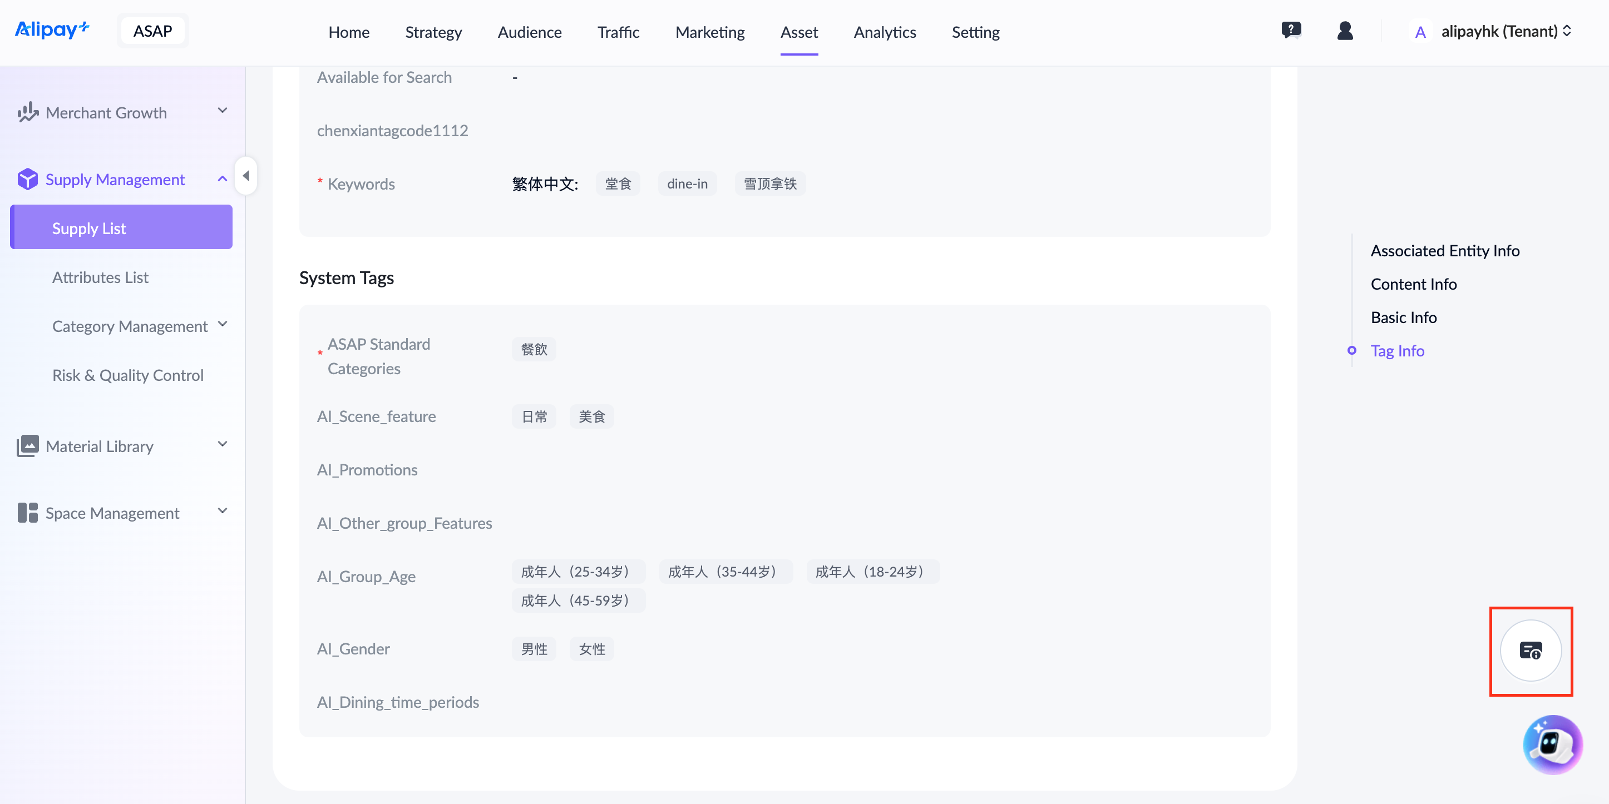This screenshot has width=1609, height=804.
Task: Open the alipayhk tenant switcher dropdown
Action: (x=1506, y=31)
